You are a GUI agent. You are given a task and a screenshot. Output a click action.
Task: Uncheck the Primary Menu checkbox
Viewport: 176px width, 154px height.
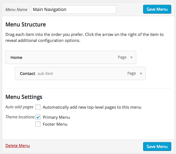pyautogui.click(x=38, y=117)
